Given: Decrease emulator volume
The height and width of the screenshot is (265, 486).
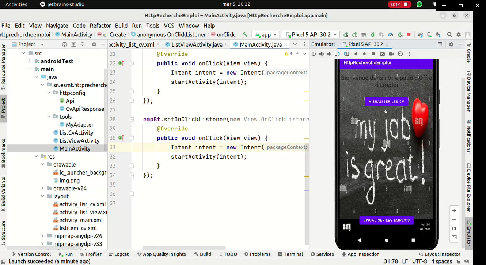Looking at the screenshot, I should (x=329, y=54).
